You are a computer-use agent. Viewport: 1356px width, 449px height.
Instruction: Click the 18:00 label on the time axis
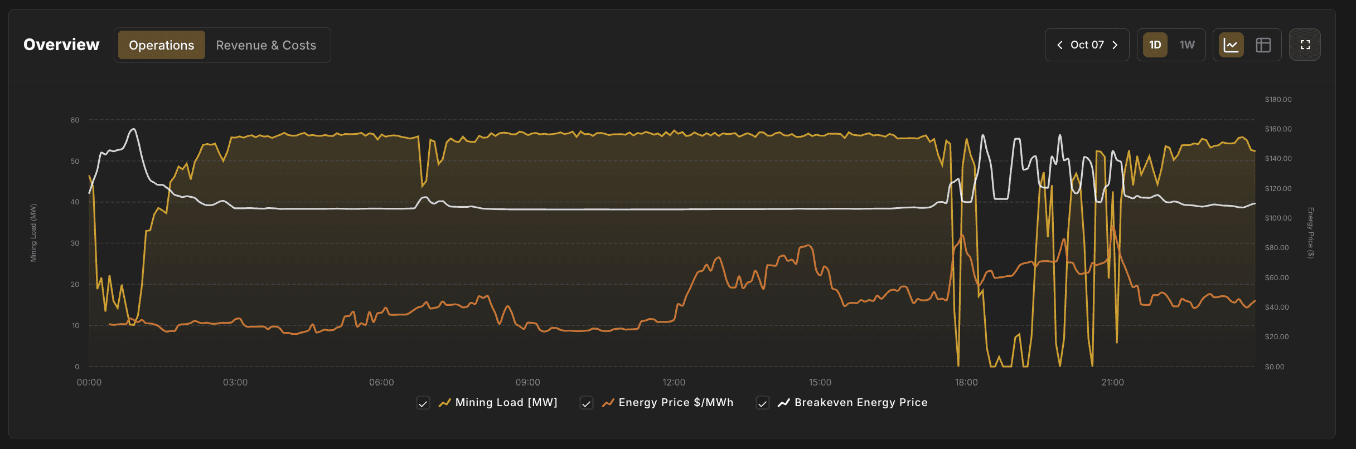966,382
